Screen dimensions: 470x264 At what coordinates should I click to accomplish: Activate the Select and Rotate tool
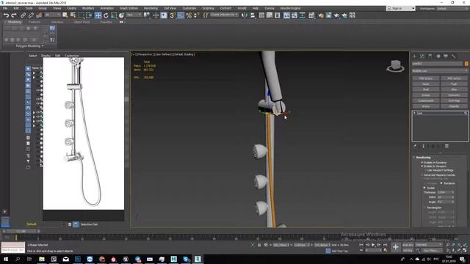point(106,15)
